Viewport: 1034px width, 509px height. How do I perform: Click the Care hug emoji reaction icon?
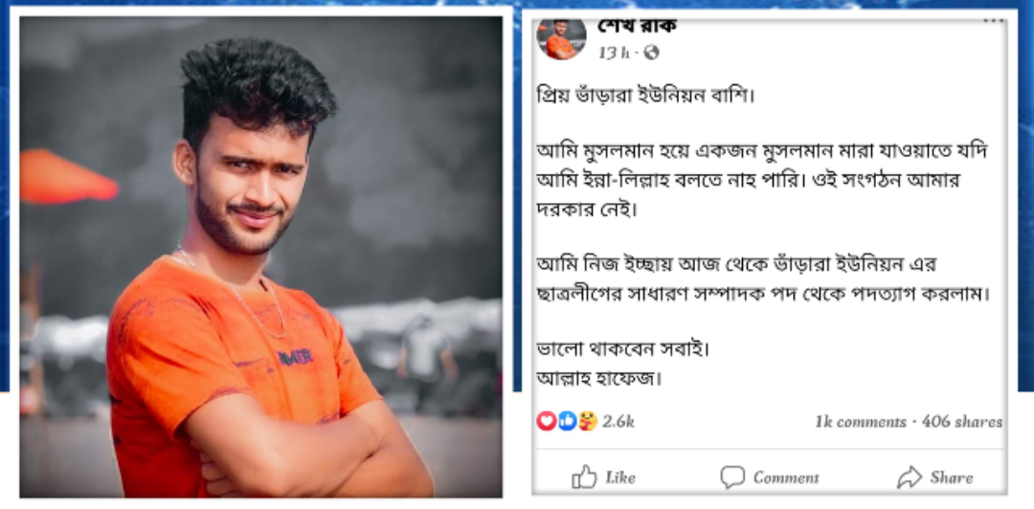[587, 421]
